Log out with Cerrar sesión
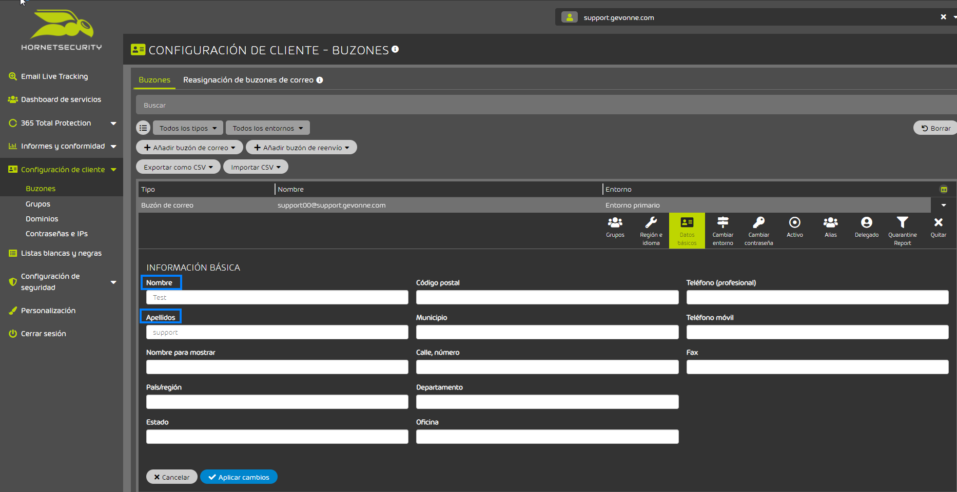Screen dimensions: 957x492 pyautogui.click(x=44, y=334)
